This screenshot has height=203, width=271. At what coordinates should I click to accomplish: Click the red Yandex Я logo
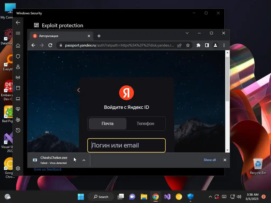(x=127, y=93)
